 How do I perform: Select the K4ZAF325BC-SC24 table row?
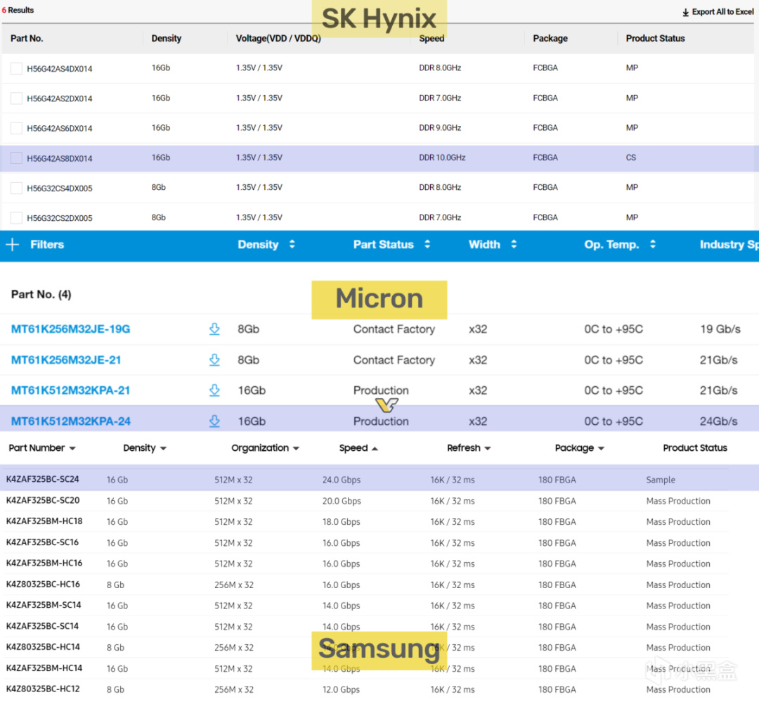pos(379,479)
